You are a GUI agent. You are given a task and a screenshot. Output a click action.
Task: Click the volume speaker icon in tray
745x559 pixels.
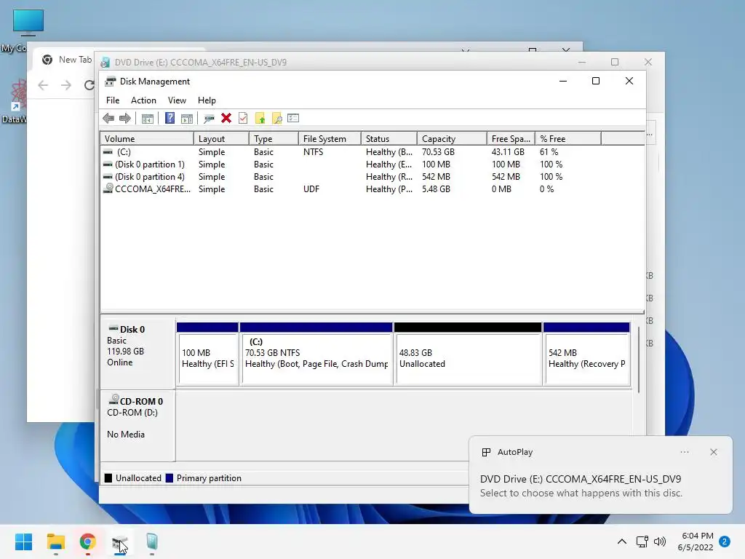click(659, 542)
